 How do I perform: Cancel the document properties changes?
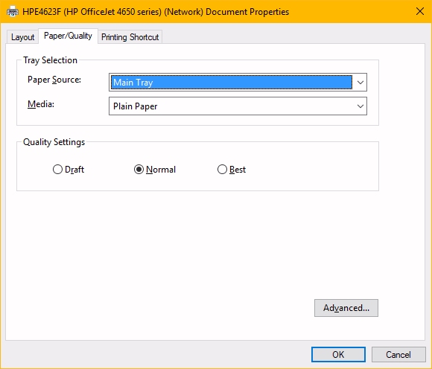398,354
